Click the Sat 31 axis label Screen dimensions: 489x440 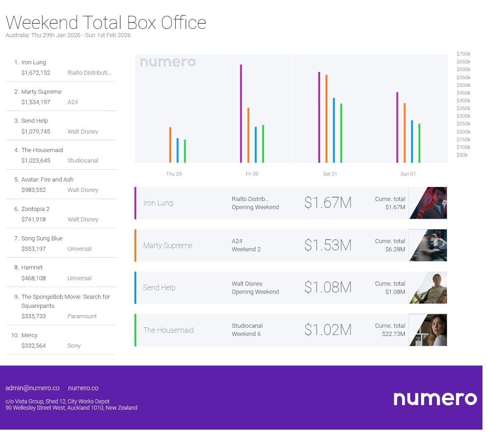pos(330,174)
